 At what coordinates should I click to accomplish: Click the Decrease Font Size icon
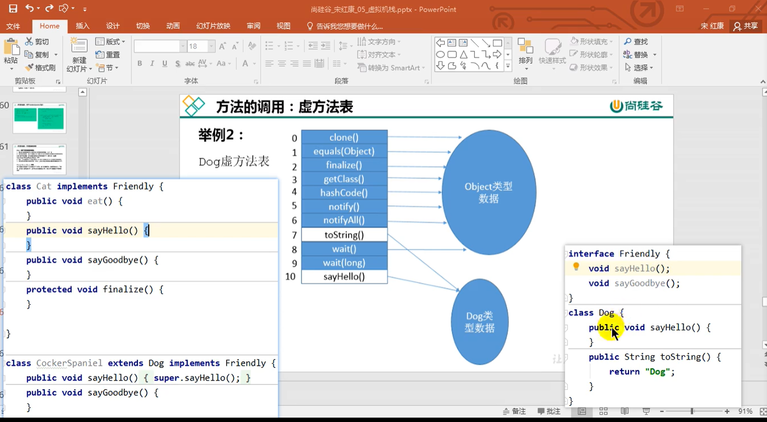click(235, 47)
